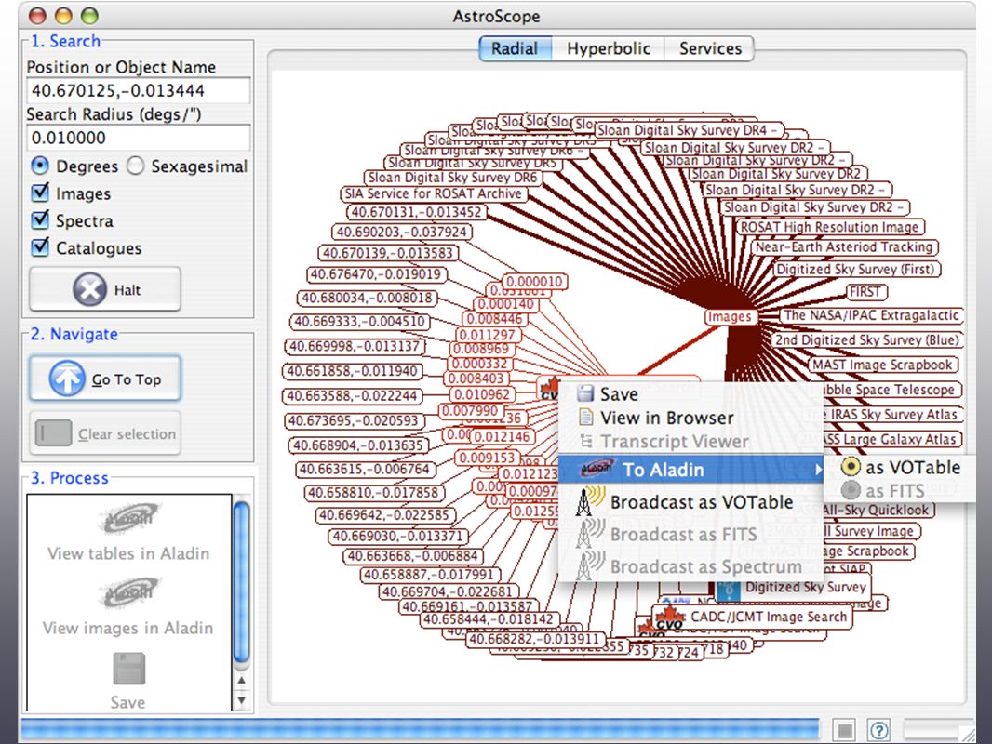Image resolution: width=992 pixels, height=744 pixels.
Task: Click the 40.676470,-0.019019 node
Action: click(x=376, y=274)
